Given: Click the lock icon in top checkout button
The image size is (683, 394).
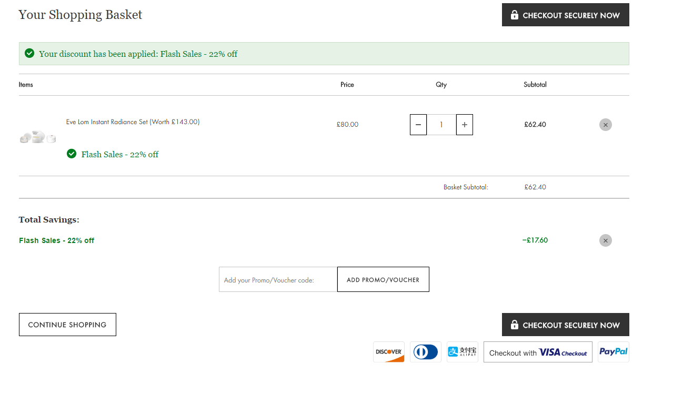Looking at the screenshot, I should click(515, 15).
